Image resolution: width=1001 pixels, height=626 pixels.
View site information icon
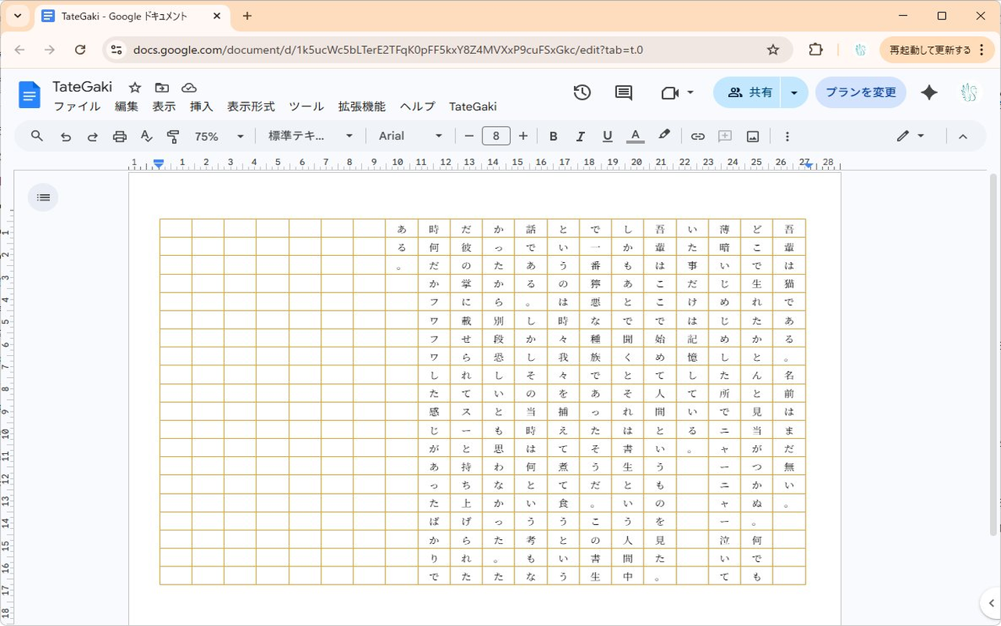click(117, 49)
